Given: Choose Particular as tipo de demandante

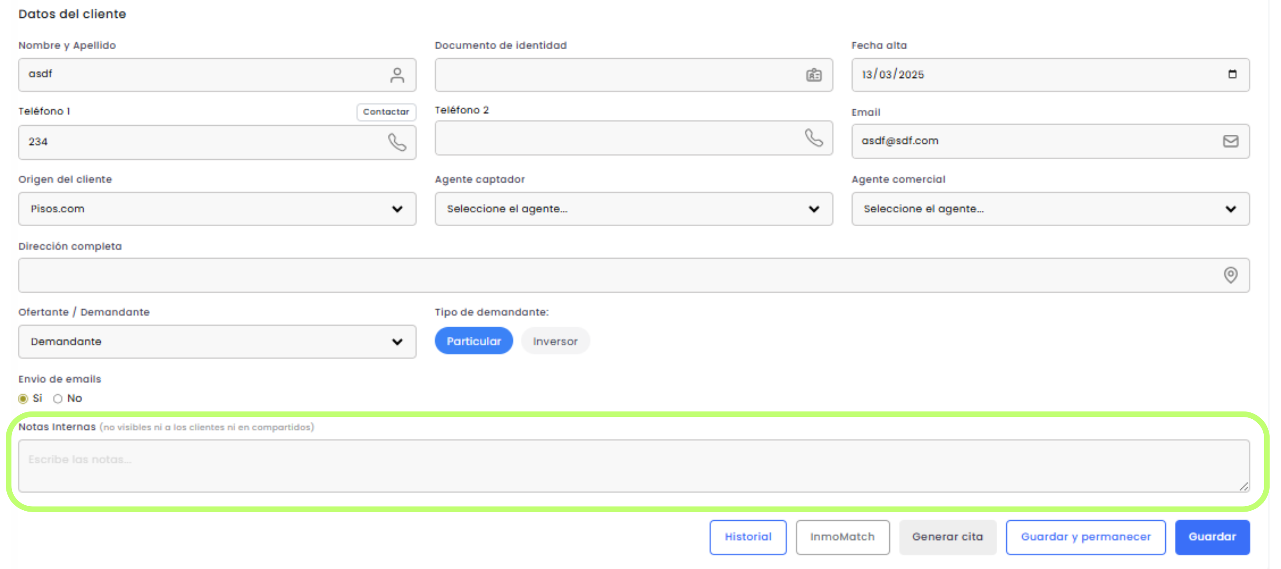Looking at the screenshot, I should pyautogui.click(x=474, y=341).
